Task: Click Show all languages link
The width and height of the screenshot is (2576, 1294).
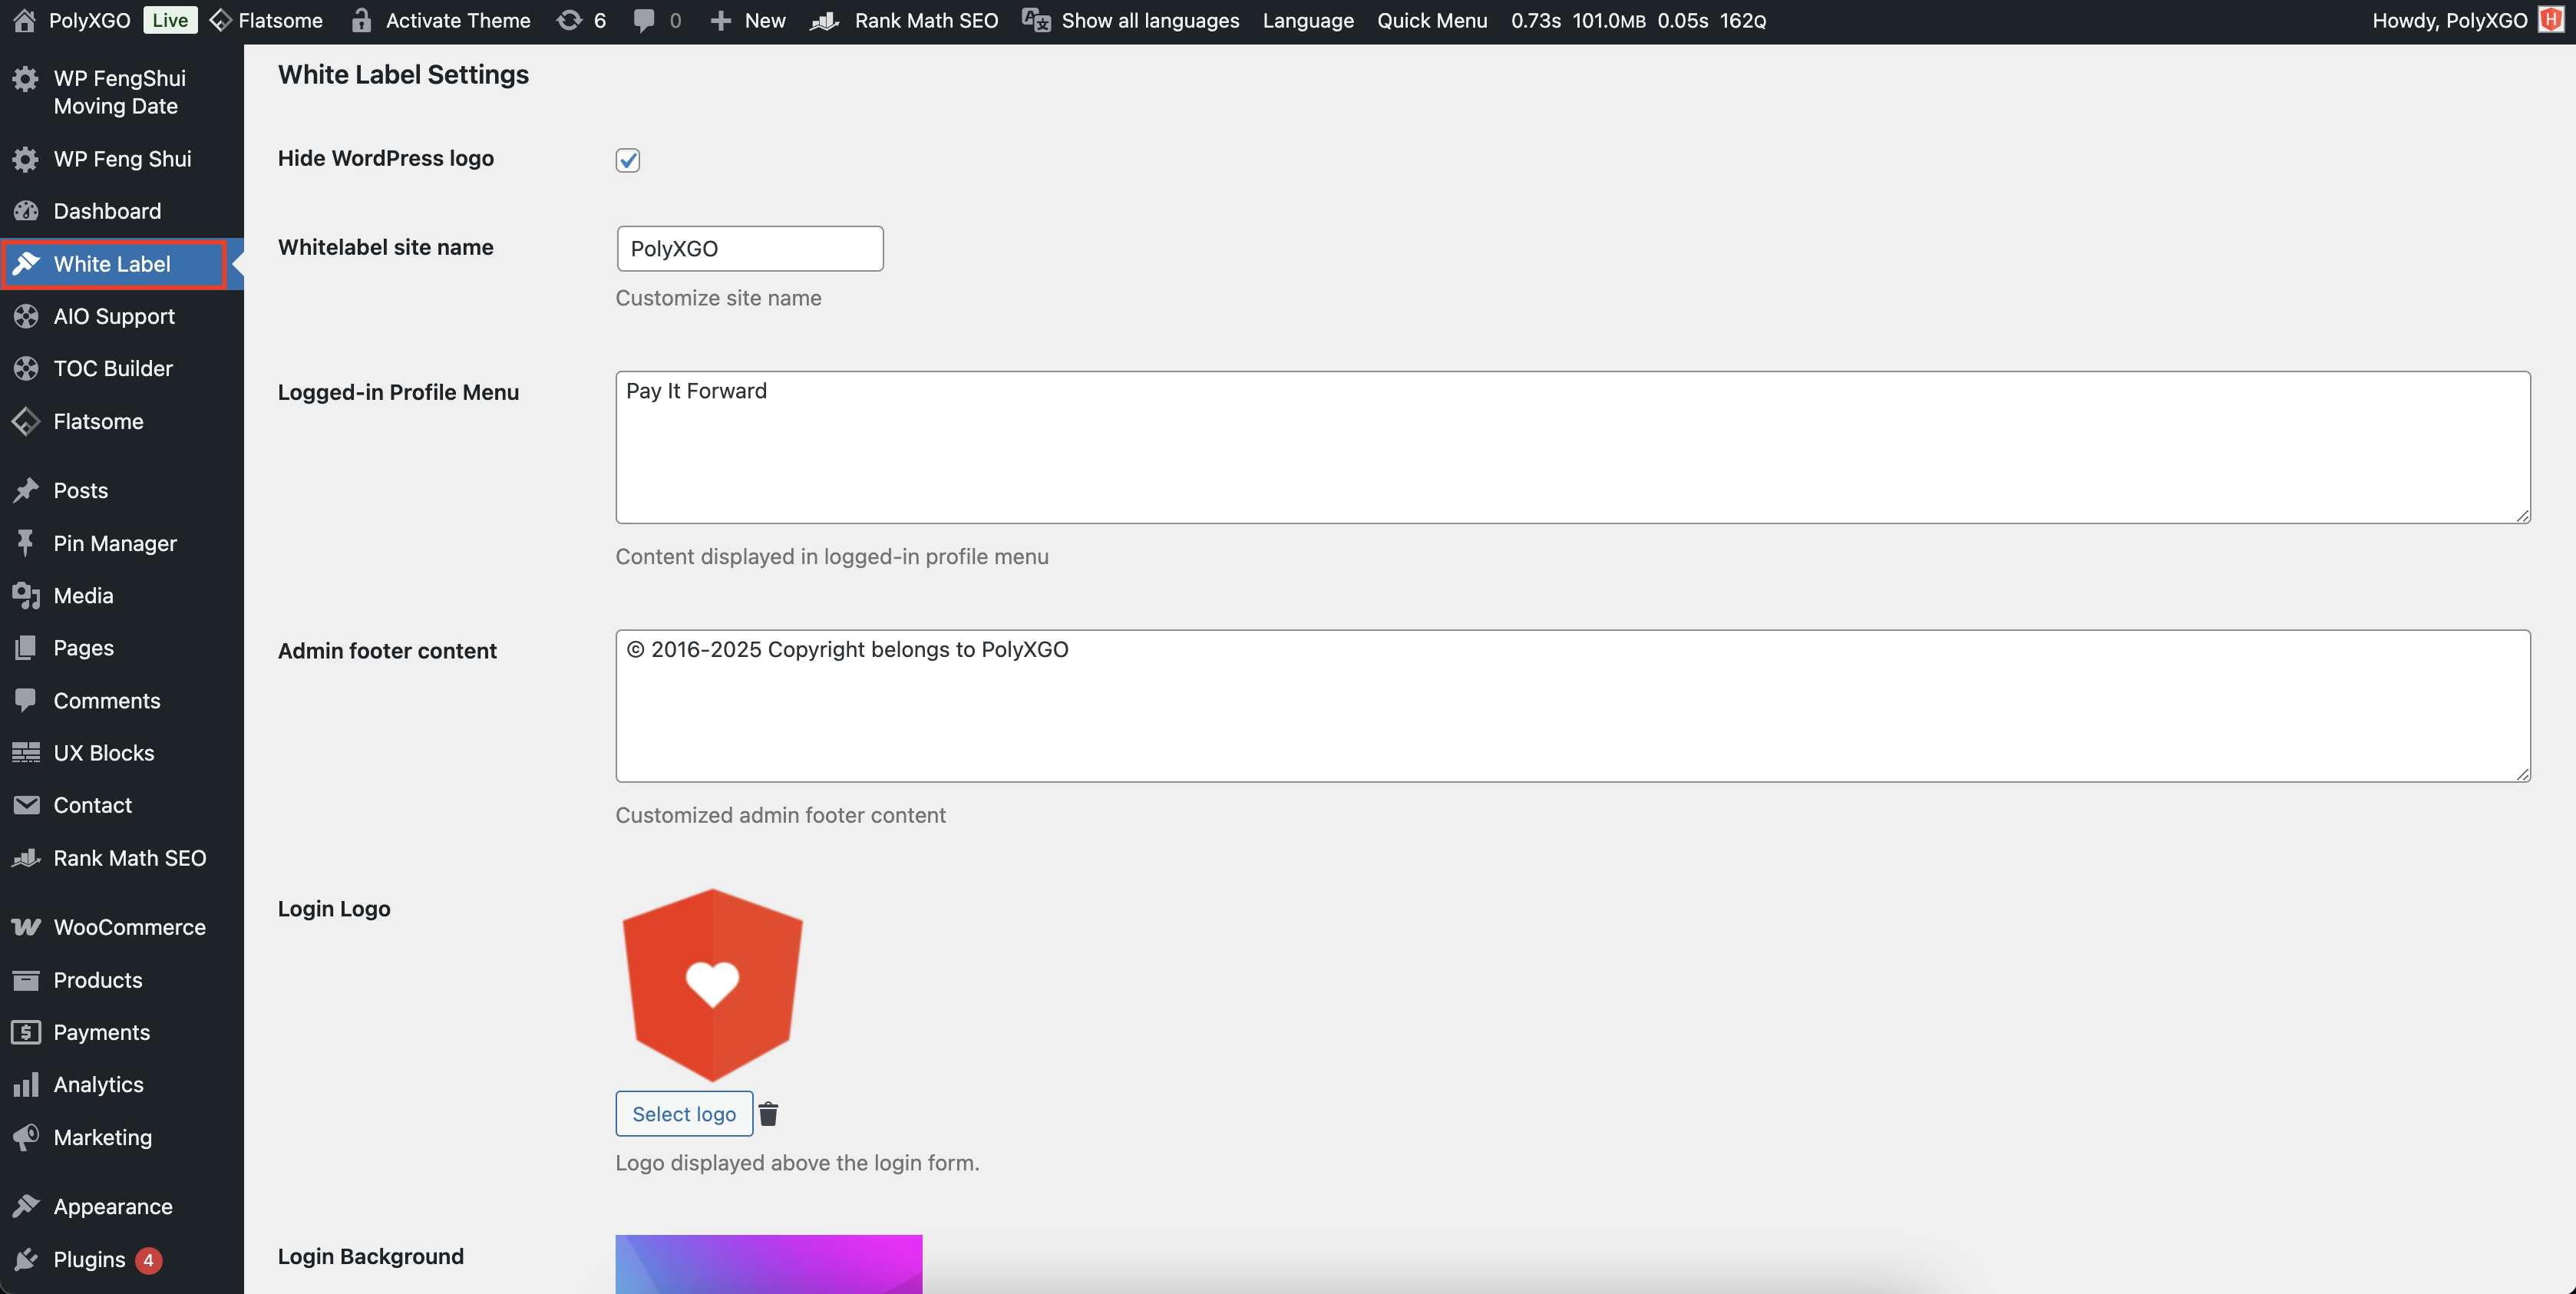Action: coord(1150,20)
